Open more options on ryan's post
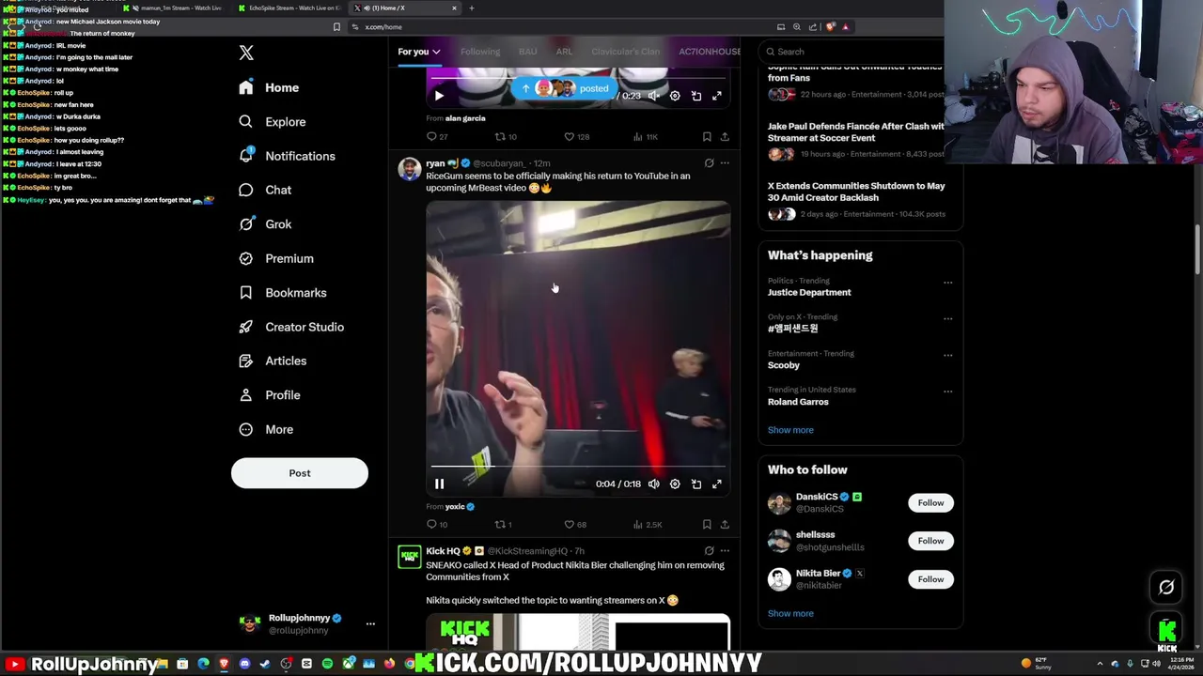 click(x=725, y=163)
